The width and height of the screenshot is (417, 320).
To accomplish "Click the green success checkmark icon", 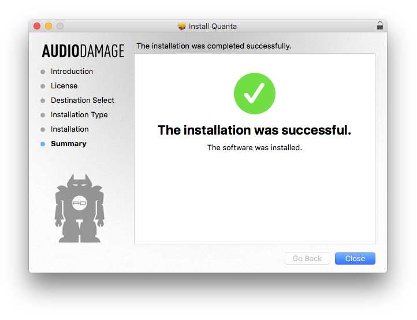I will 255,94.
